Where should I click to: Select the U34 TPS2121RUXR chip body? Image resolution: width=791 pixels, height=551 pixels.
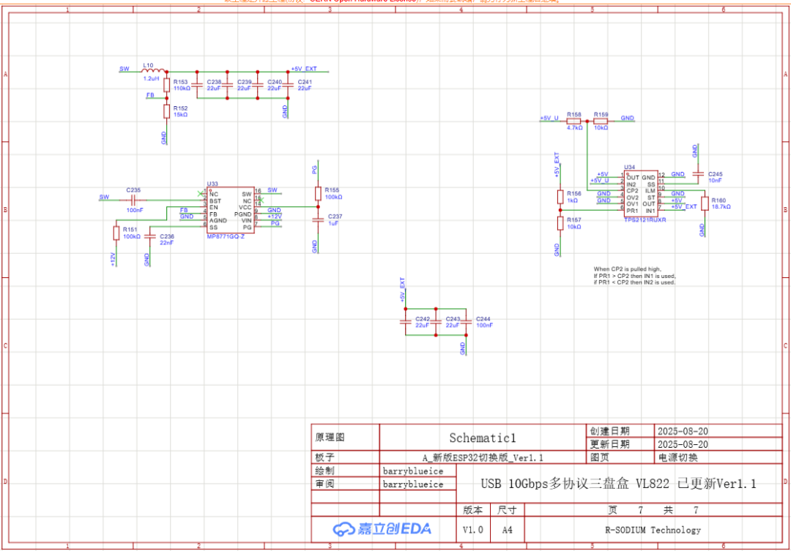641,194
